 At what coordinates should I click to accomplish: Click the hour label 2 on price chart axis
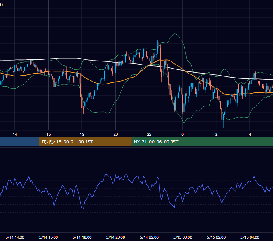(x=216, y=135)
